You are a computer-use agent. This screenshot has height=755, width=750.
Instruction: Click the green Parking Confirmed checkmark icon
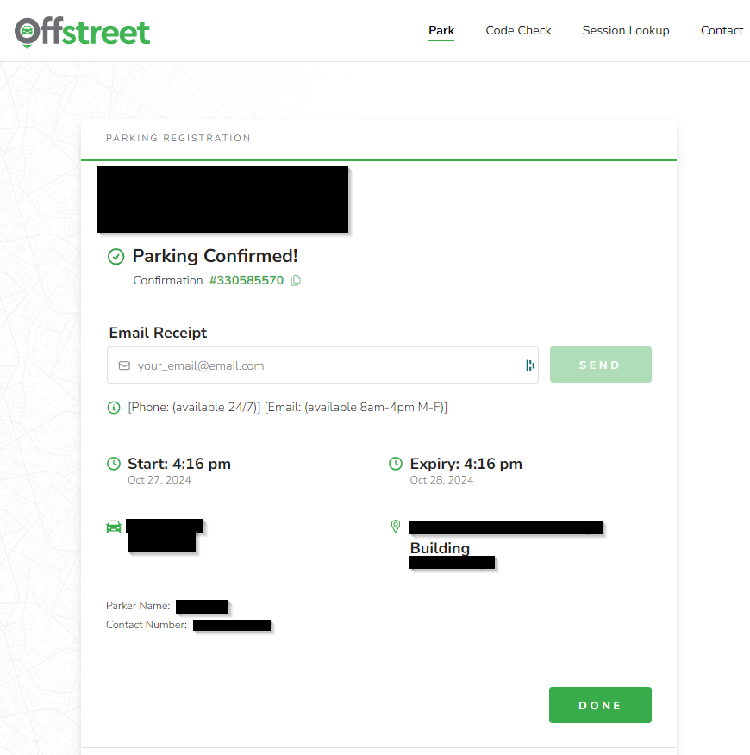tap(116, 257)
